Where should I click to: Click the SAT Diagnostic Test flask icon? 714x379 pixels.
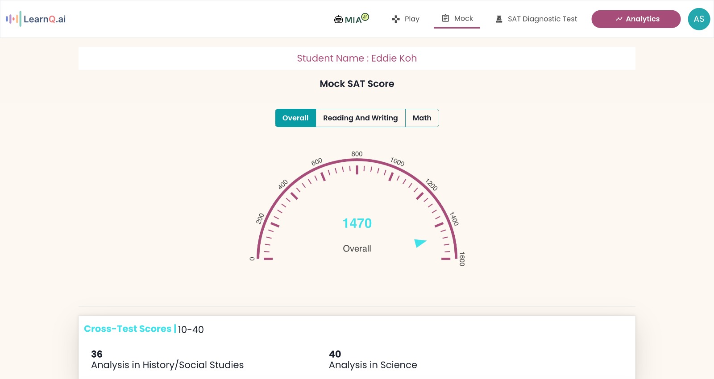coord(499,19)
